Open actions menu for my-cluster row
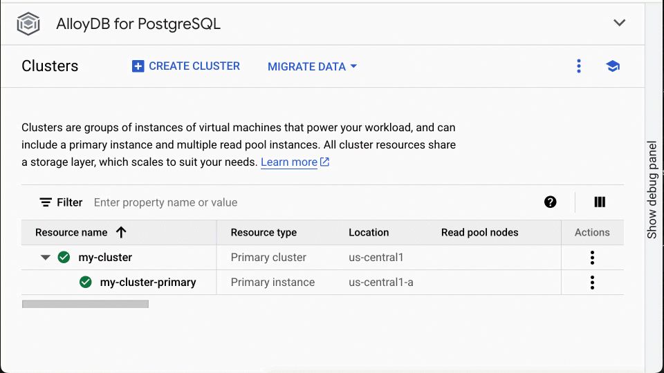 [592, 257]
